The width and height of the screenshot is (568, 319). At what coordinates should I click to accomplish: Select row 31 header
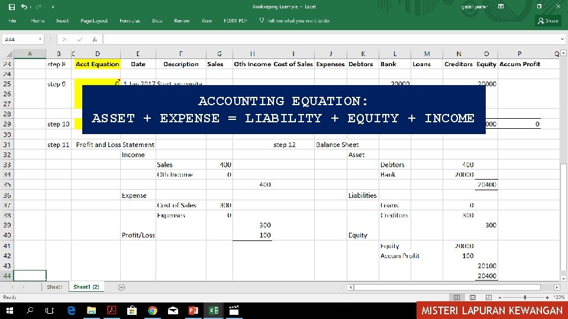tap(7, 144)
